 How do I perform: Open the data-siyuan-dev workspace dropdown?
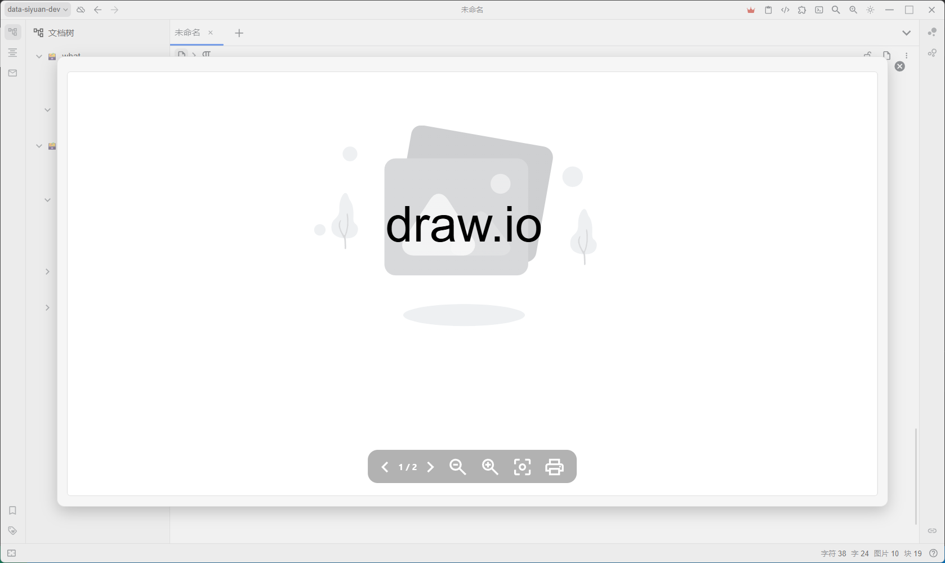point(37,10)
